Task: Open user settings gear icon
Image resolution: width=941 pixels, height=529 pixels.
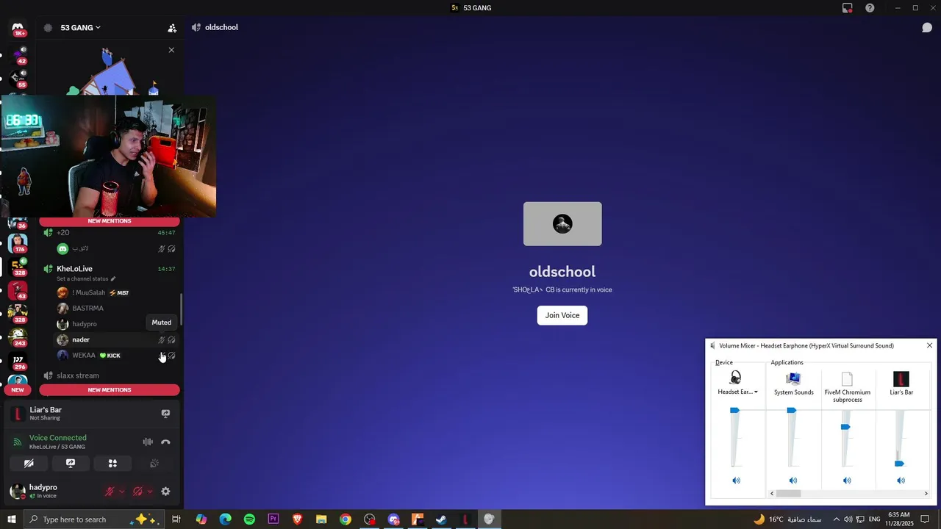Action: [x=165, y=492]
